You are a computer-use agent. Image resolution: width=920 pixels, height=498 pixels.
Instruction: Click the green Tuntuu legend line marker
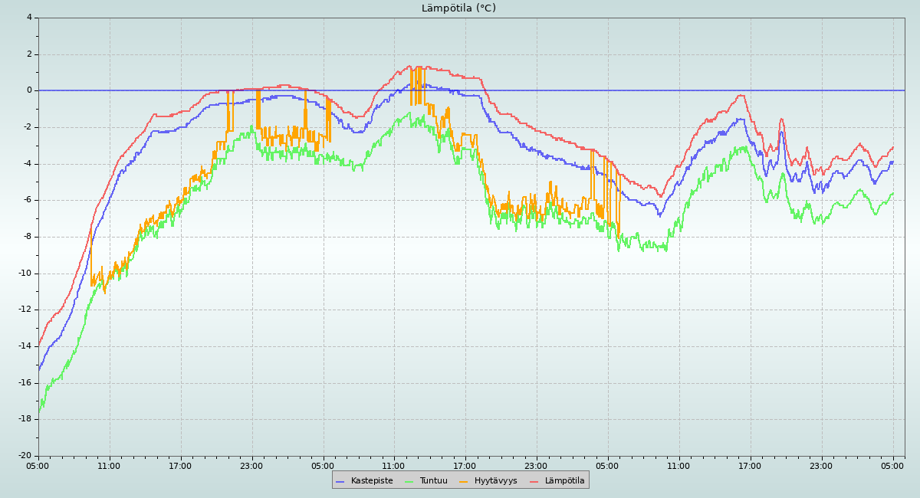tap(409, 481)
